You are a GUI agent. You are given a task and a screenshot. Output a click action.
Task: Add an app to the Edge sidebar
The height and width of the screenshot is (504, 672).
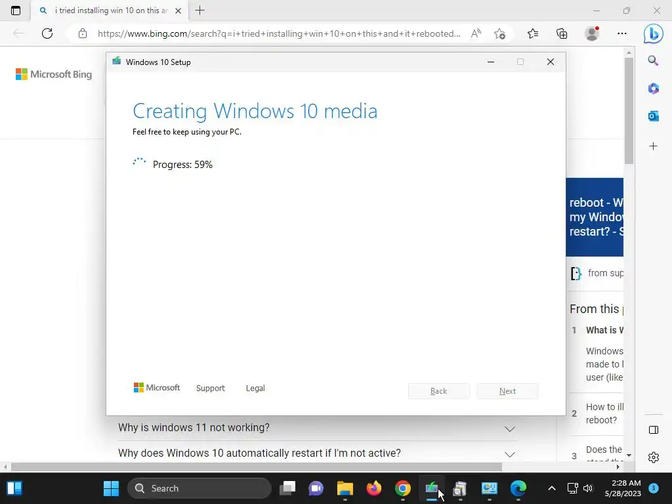point(653,146)
